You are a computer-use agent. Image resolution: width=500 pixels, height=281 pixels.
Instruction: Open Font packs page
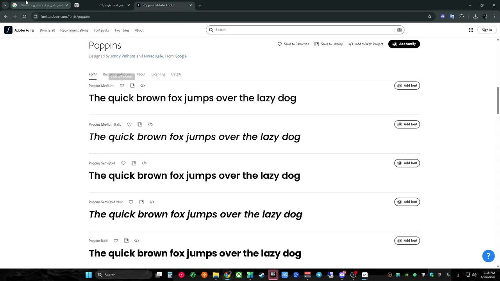point(102,30)
